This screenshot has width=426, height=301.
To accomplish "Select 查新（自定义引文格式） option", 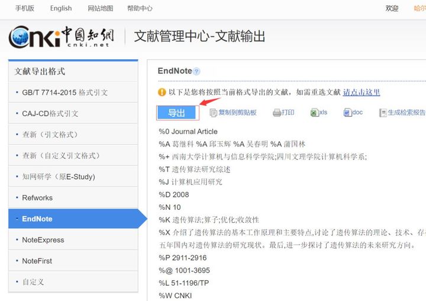I will tap(73, 156).
